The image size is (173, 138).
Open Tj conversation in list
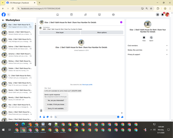click(x=17, y=77)
